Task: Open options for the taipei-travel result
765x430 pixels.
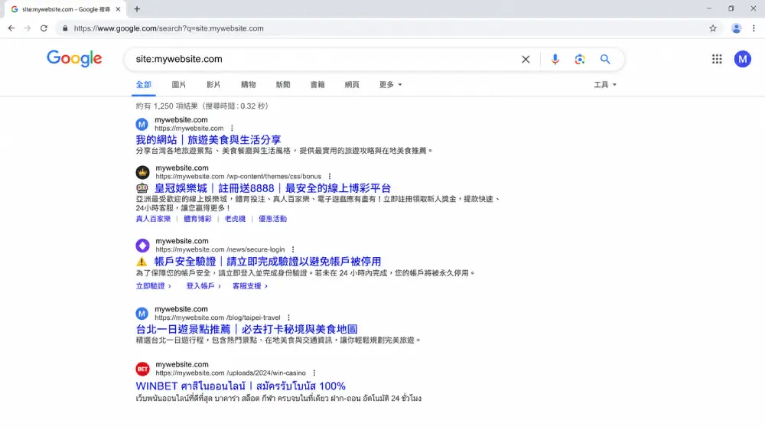Action: [x=289, y=318]
